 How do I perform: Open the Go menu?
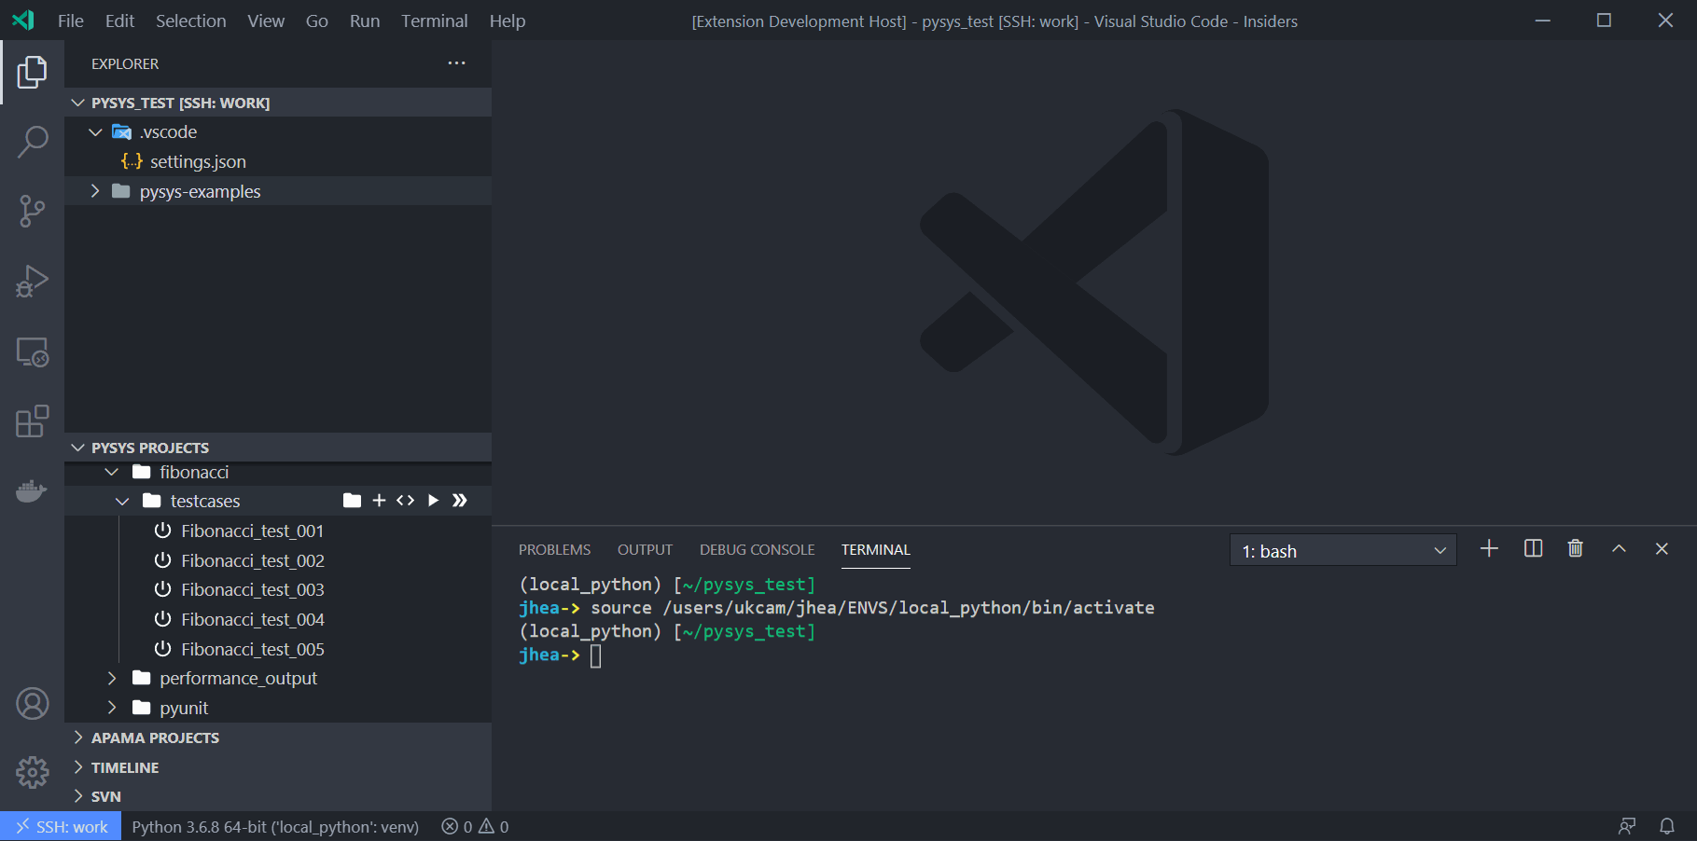pos(316,21)
